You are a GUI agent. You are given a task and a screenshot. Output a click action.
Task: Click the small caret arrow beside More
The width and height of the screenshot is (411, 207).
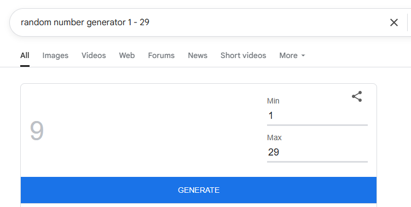pos(303,56)
